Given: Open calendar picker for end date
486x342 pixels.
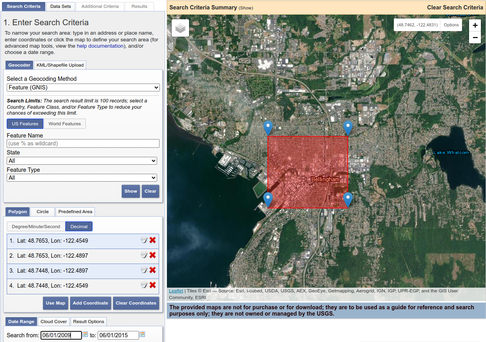Looking at the screenshot, I should 142,335.
